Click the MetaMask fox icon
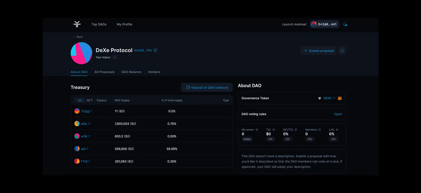Screen dimensions: 421x193 point(340,98)
